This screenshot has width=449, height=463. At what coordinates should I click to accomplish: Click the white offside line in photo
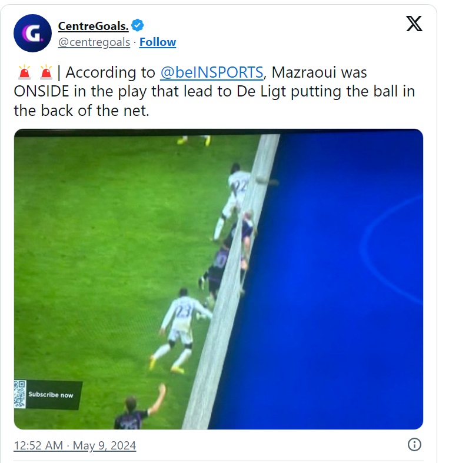tap(231, 282)
